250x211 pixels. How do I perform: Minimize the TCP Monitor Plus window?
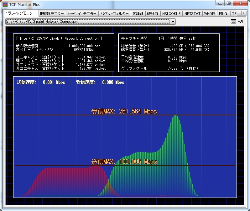coord(220,3)
